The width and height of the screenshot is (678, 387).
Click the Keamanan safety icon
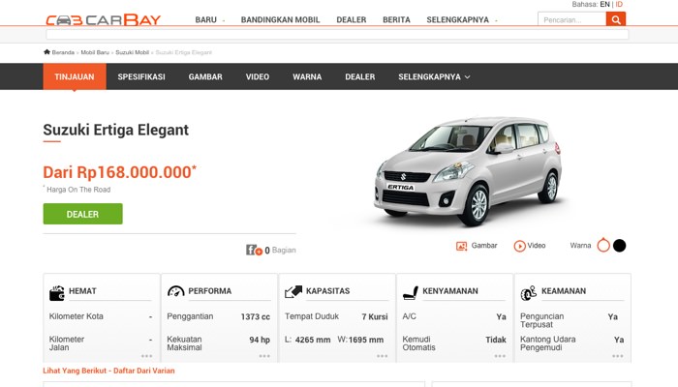[x=529, y=293]
